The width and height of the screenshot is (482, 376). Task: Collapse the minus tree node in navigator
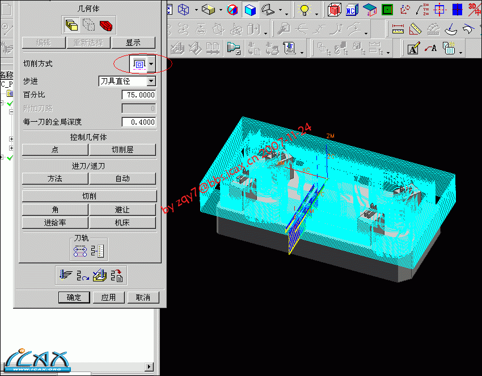(11, 112)
